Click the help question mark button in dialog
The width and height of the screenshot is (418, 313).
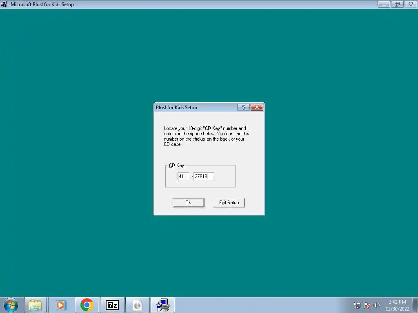243,107
